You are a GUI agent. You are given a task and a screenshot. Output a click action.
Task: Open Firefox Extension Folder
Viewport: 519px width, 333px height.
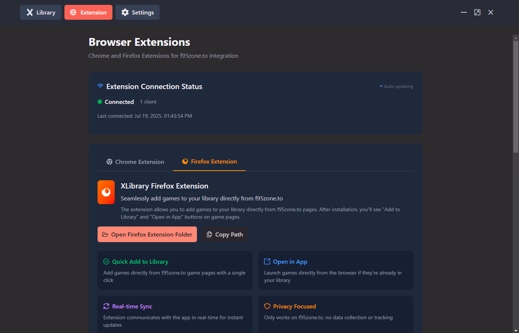click(x=147, y=234)
